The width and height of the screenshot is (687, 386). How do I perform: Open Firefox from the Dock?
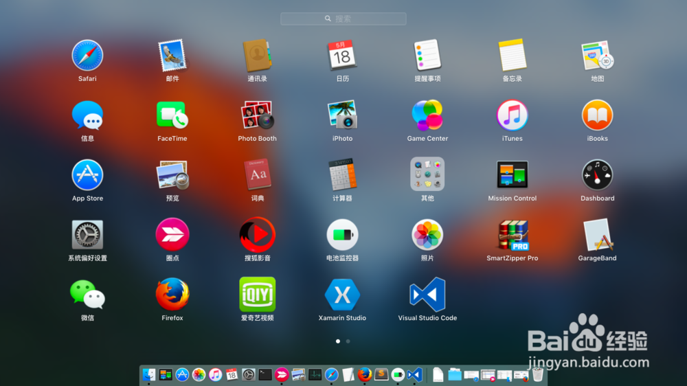click(x=365, y=374)
